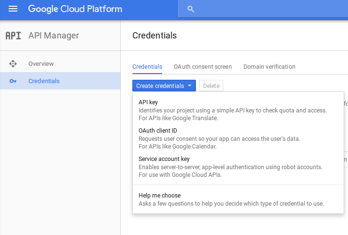348x235 pixels.
Task: Choose API key from the dropdown
Action: click(238, 110)
